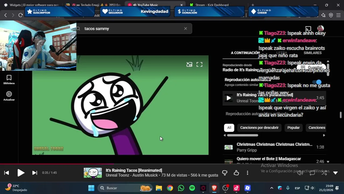Image resolution: width=344 pixels, height=194 pixels.
Task: Switch to the SIMILARES tab
Action: click(x=313, y=53)
